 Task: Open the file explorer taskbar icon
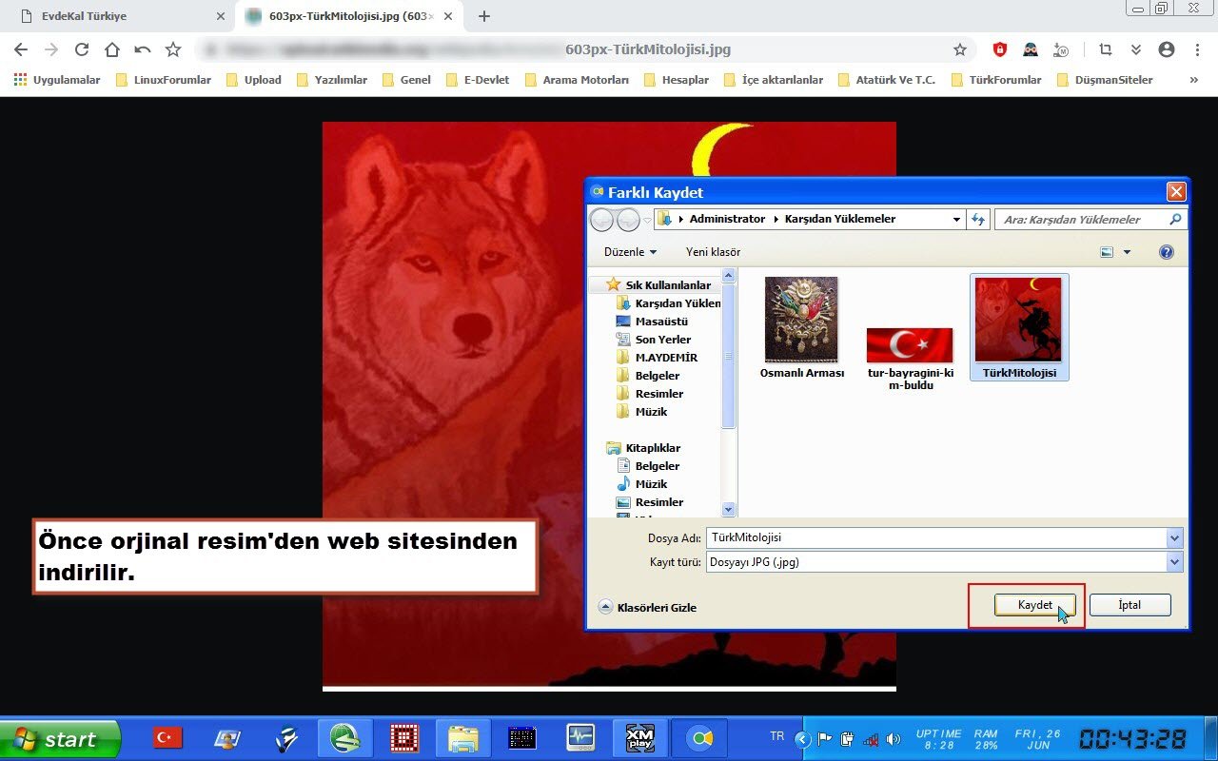[463, 738]
